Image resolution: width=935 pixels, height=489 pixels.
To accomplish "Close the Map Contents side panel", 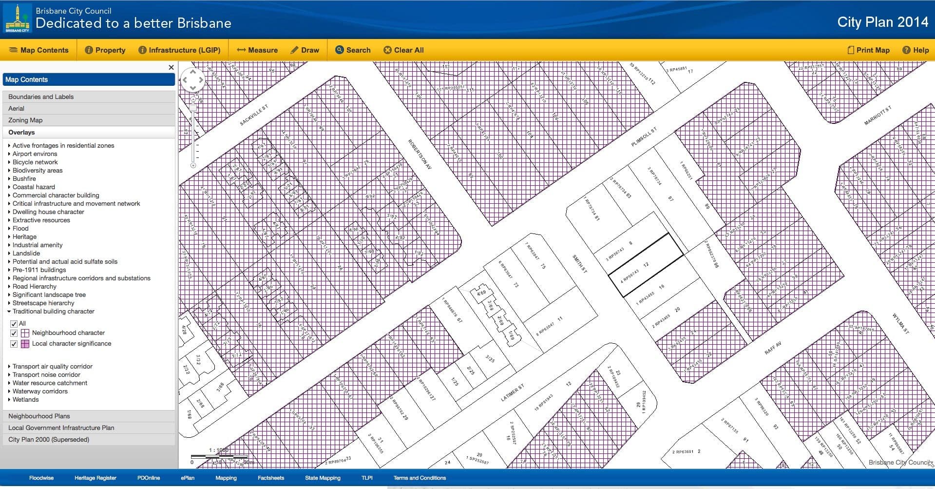I will coord(171,67).
